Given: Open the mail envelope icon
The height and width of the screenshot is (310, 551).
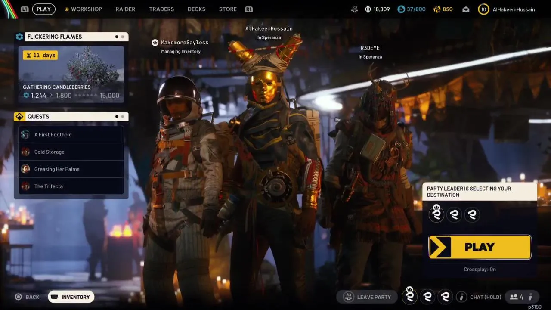Looking at the screenshot, I should tap(466, 9).
